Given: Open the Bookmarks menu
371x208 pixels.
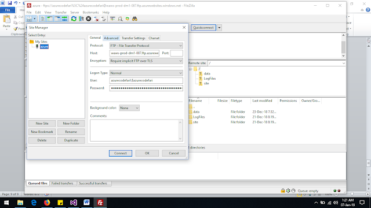Looking at the screenshot, I should pyautogui.click(x=90, y=12).
